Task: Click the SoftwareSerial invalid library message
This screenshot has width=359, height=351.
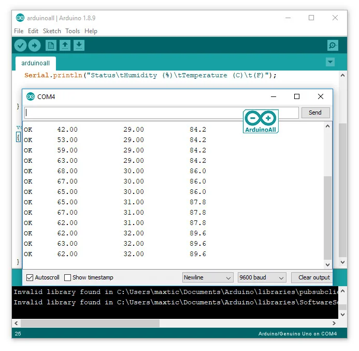Action: (176, 302)
